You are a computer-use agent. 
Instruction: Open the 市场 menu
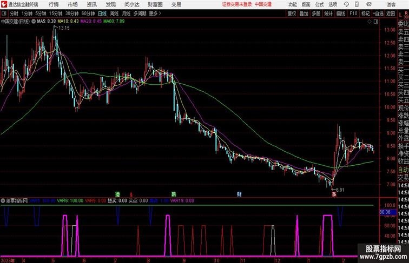coord(72,4)
